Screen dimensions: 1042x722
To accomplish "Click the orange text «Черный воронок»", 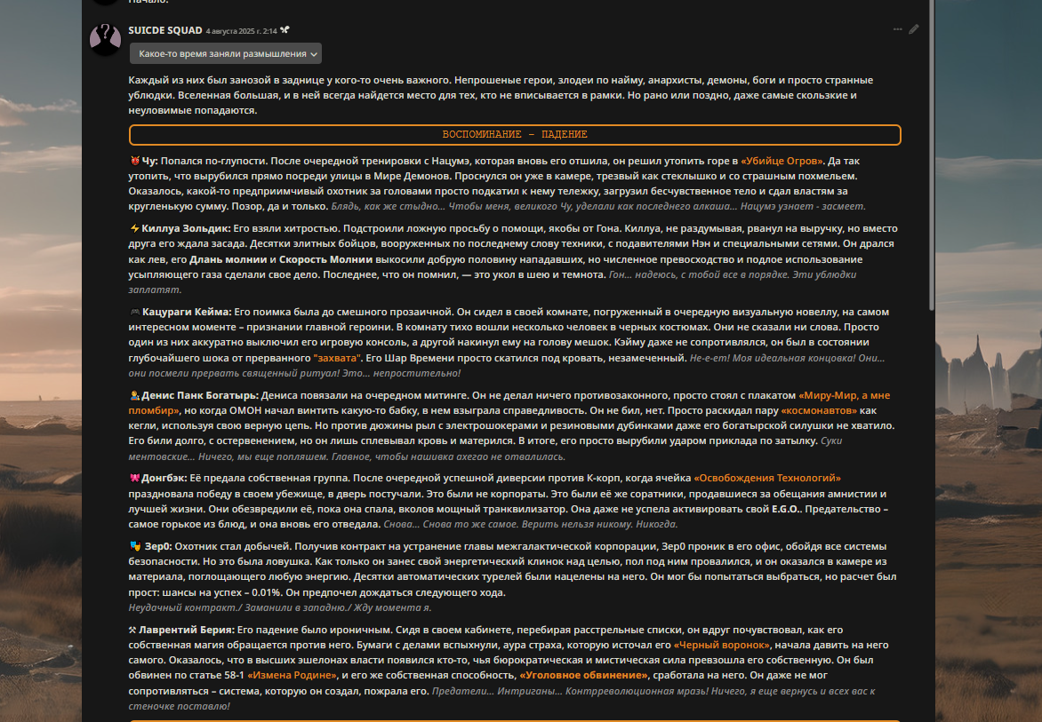I will [722, 645].
